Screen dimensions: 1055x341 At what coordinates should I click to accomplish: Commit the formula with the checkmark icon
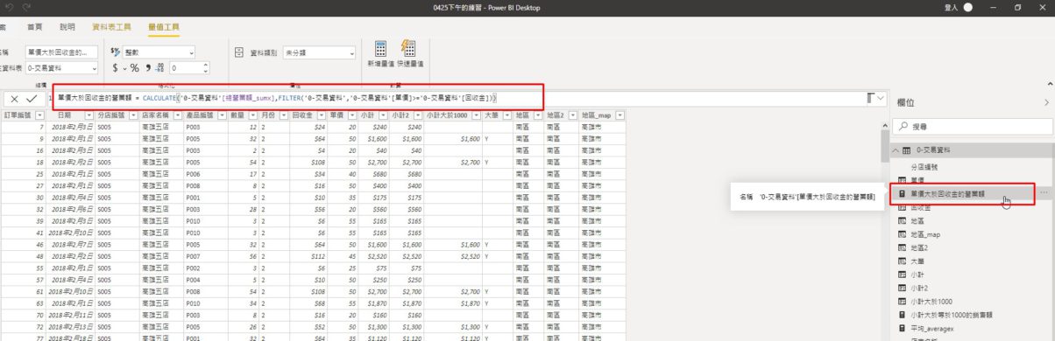tap(32, 99)
